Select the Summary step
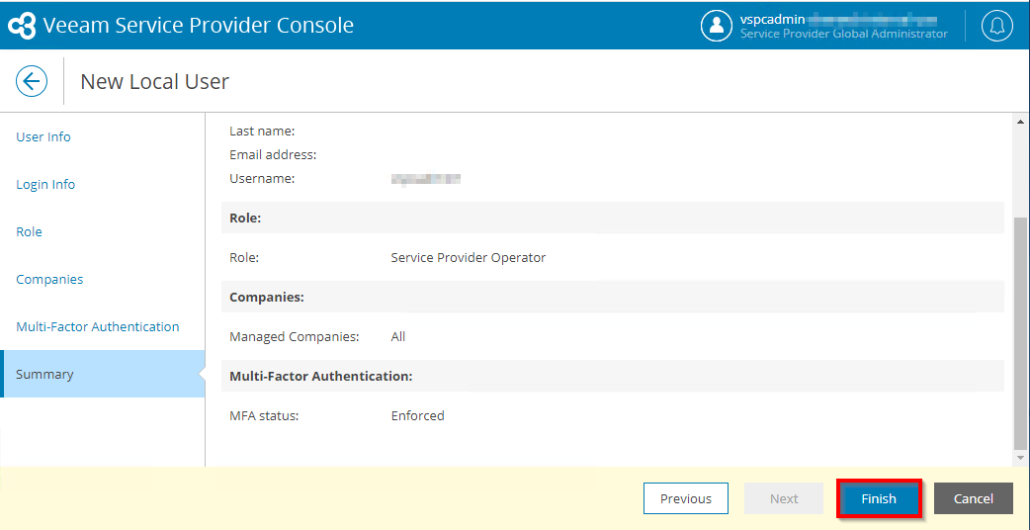The width and height of the screenshot is (1030, 530). pos(103,374)
